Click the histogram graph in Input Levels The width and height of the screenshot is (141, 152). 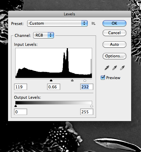(54, 63)
